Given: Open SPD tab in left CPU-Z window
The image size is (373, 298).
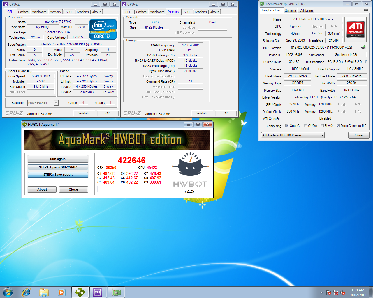Looking at the screenshot, I should tap(69, 12).
